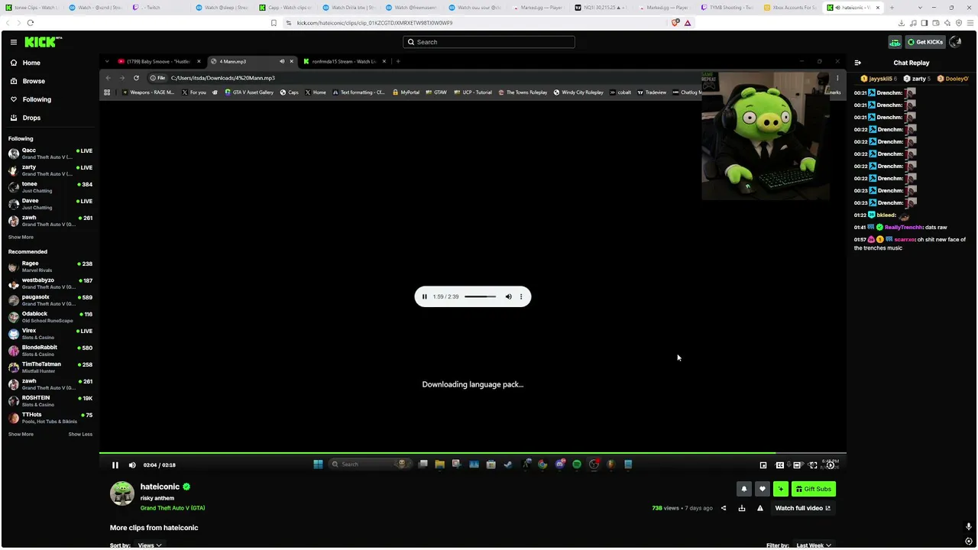Open the Filter by Last Week dropdown

coord(813,545)
